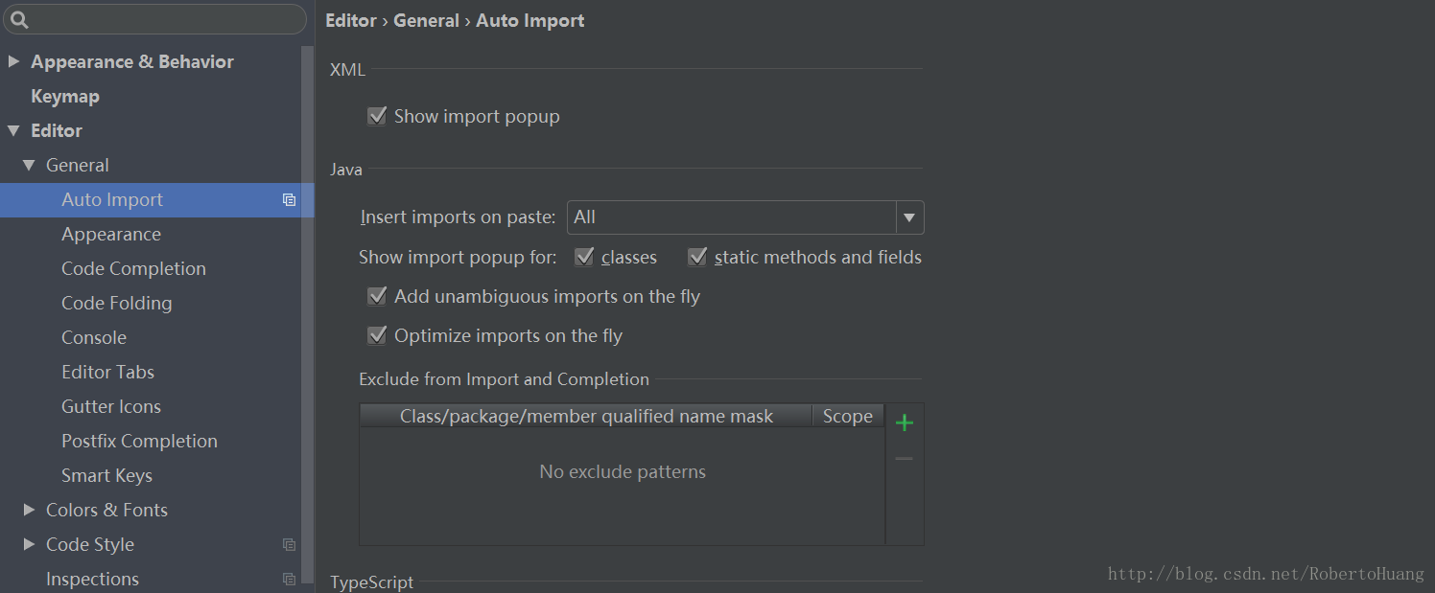Click the settings search field

tap(163, 19)
